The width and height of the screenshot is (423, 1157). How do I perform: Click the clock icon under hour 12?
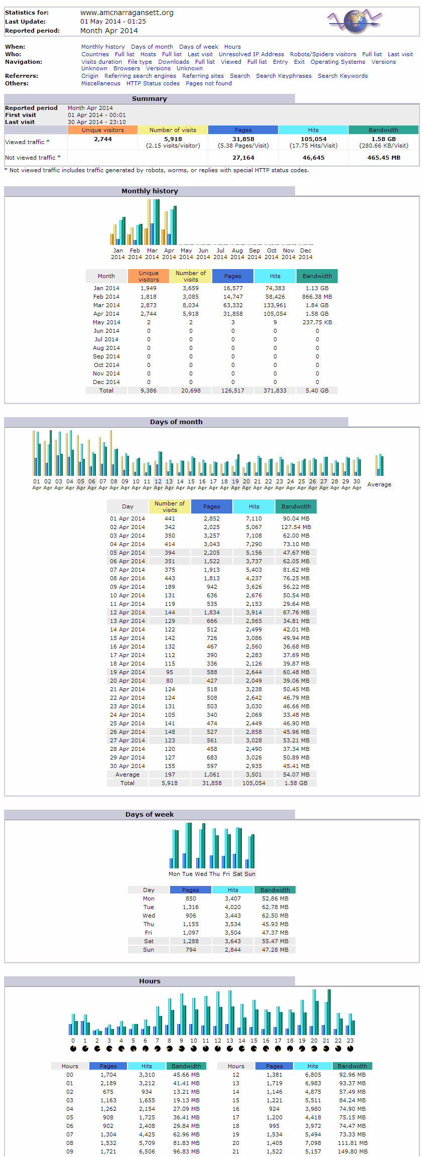click(x=218, y=1048)
